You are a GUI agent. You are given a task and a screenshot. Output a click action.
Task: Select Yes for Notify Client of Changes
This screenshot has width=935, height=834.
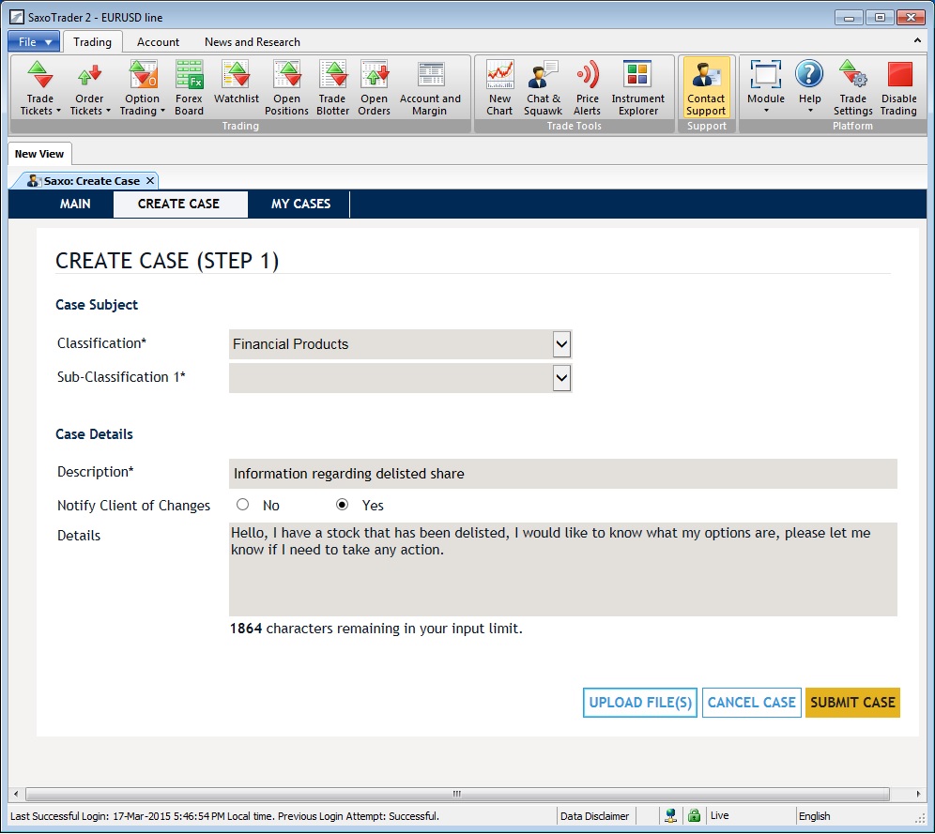[343, 505]
